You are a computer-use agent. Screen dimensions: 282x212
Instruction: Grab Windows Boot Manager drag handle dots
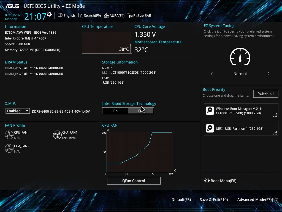click(x=275, y=115)
